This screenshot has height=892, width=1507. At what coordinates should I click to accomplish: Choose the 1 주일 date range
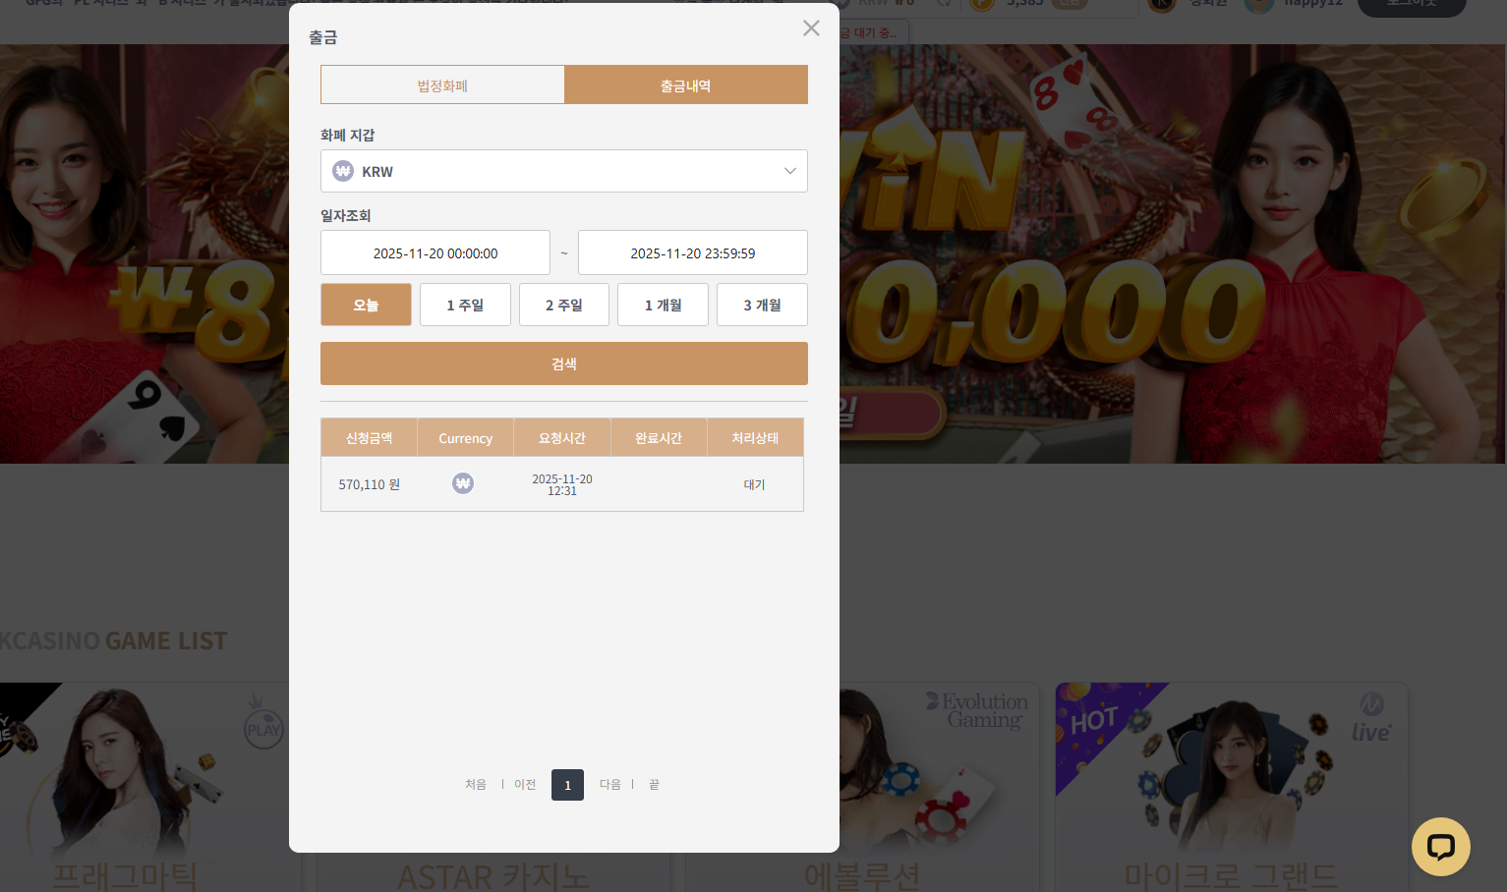pos(465,305)
